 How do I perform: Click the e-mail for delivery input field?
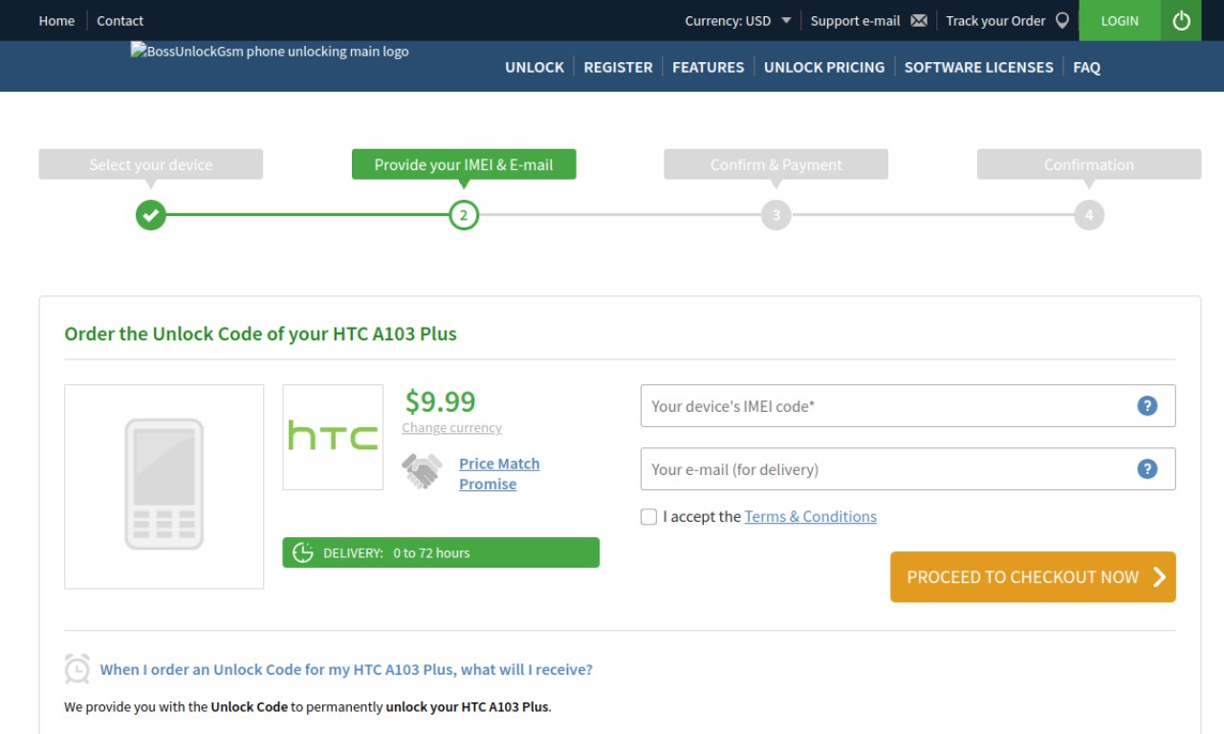tap(907, 468)
